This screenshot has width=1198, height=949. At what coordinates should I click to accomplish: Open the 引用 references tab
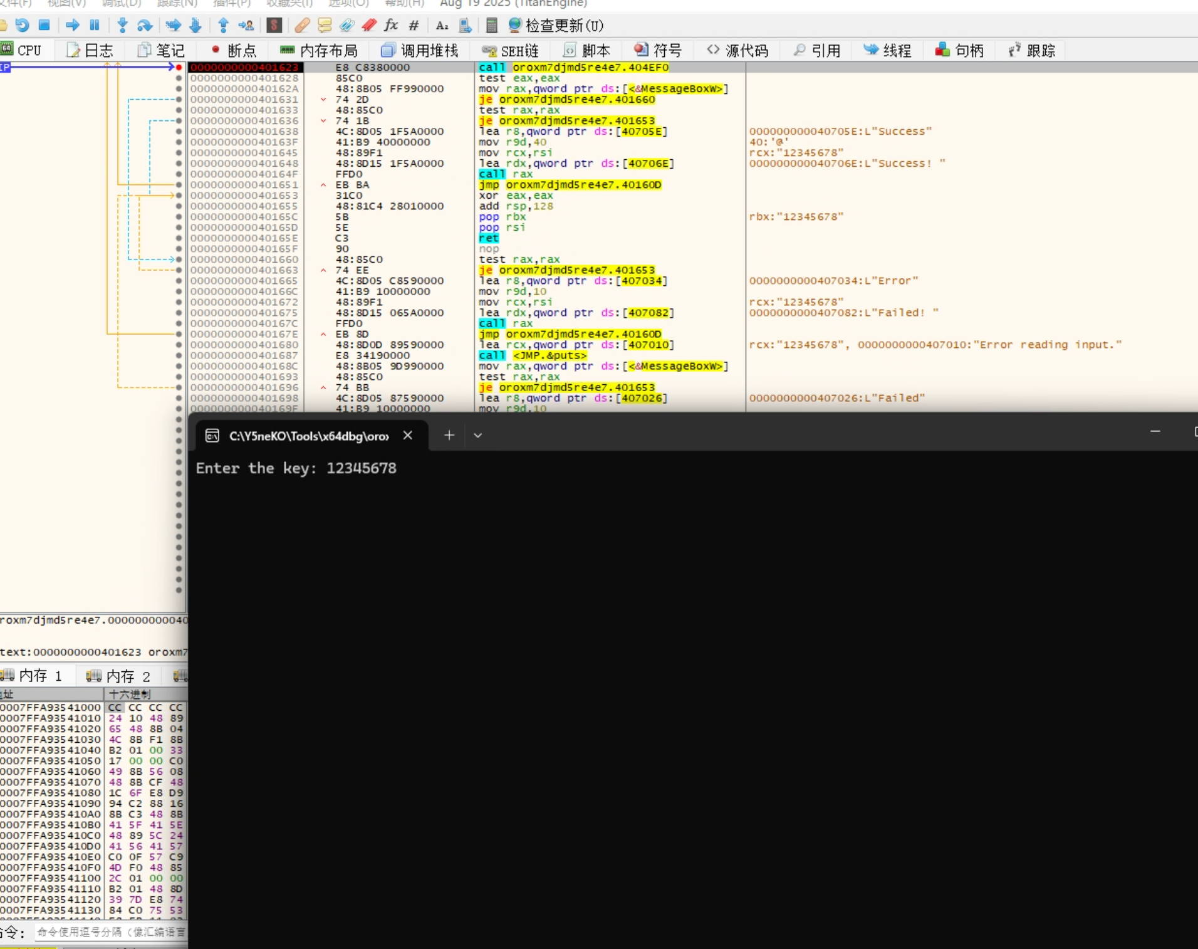tap(817, 50)
